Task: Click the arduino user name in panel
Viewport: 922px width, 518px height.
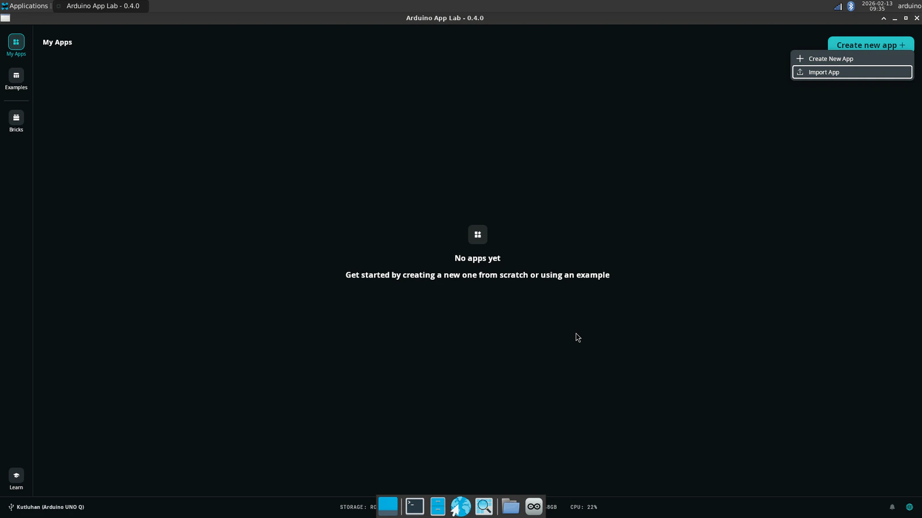Action: pos(909,6)
